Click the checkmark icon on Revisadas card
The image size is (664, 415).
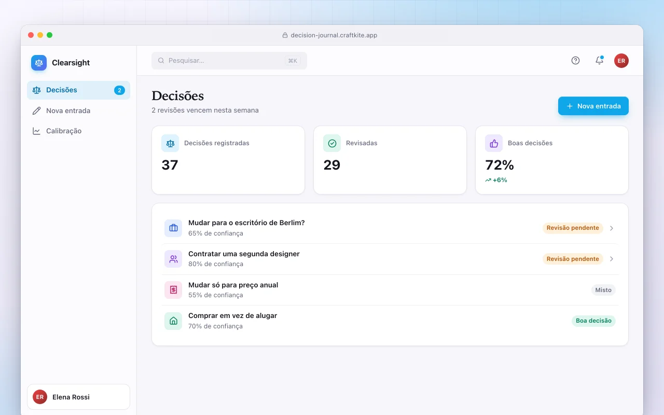pos(332,143)
